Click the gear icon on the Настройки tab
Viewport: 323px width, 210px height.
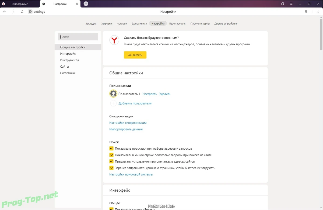44,4
